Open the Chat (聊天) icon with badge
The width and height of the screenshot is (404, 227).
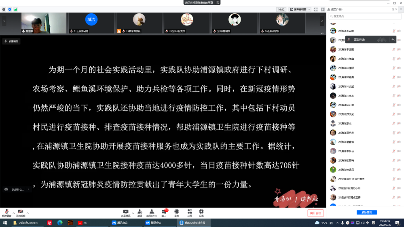[164, 212]
